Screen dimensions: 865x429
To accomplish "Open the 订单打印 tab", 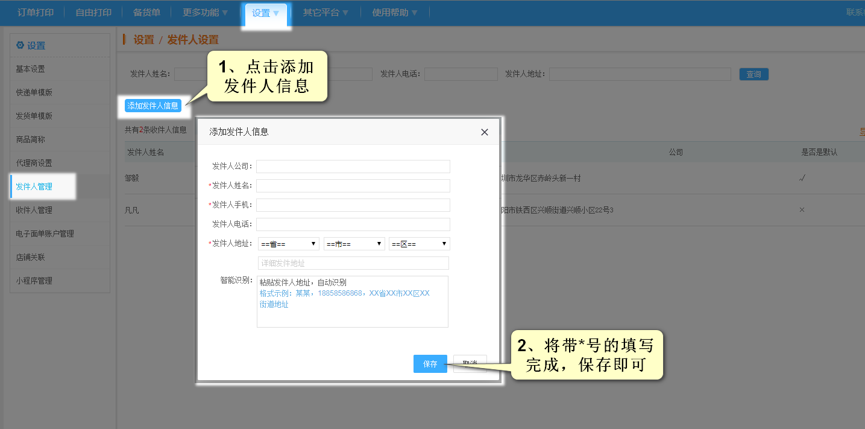I will 35,13.
